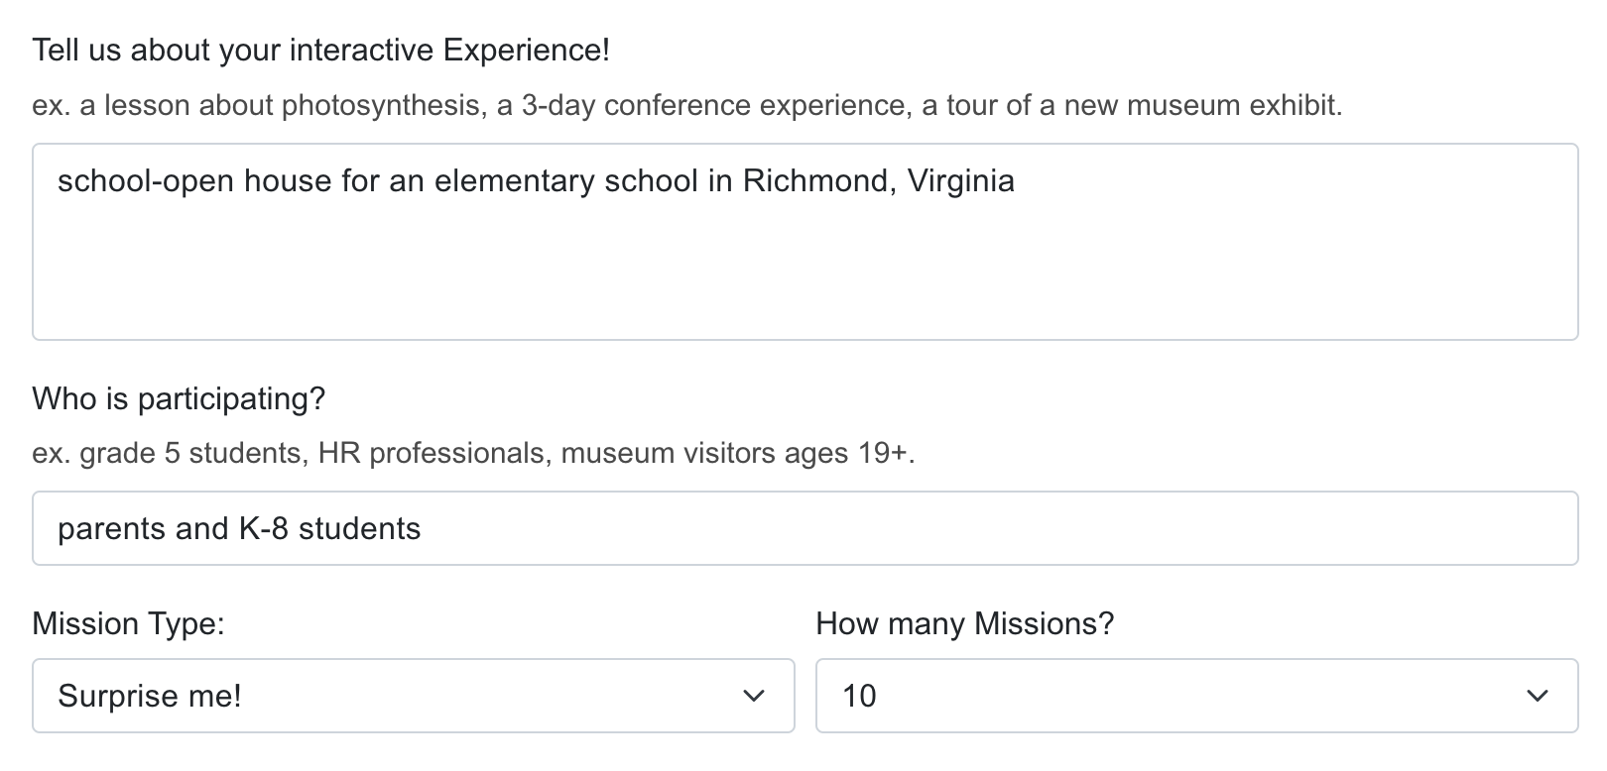The image size is (1607, 771).
Task: Click the "Surprise me!" selected option
Action: (149, 696)
